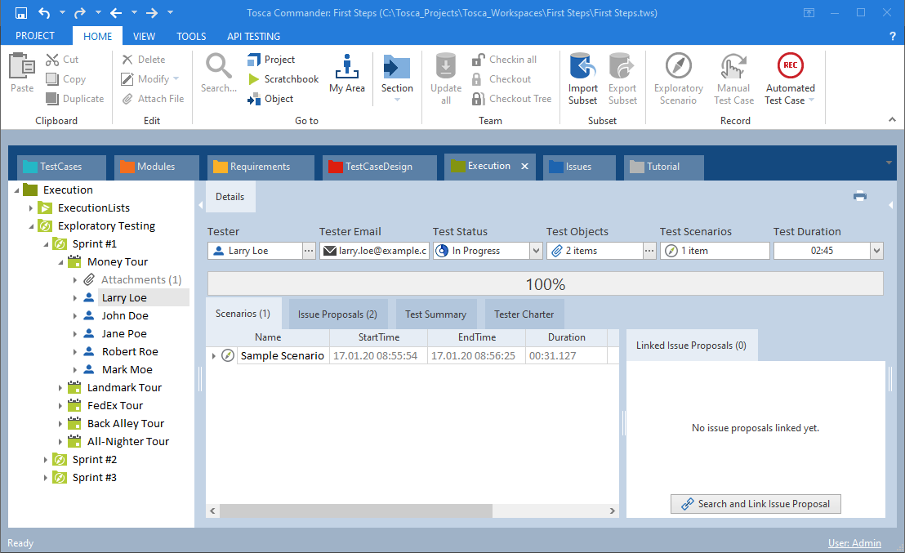Click the Automated Test Case record icon
The image size is (905, 553).
(790, 66)
